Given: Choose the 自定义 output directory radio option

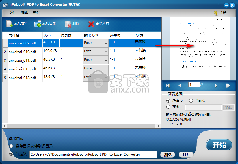Looking at the screenshot, I should [11, 154].
